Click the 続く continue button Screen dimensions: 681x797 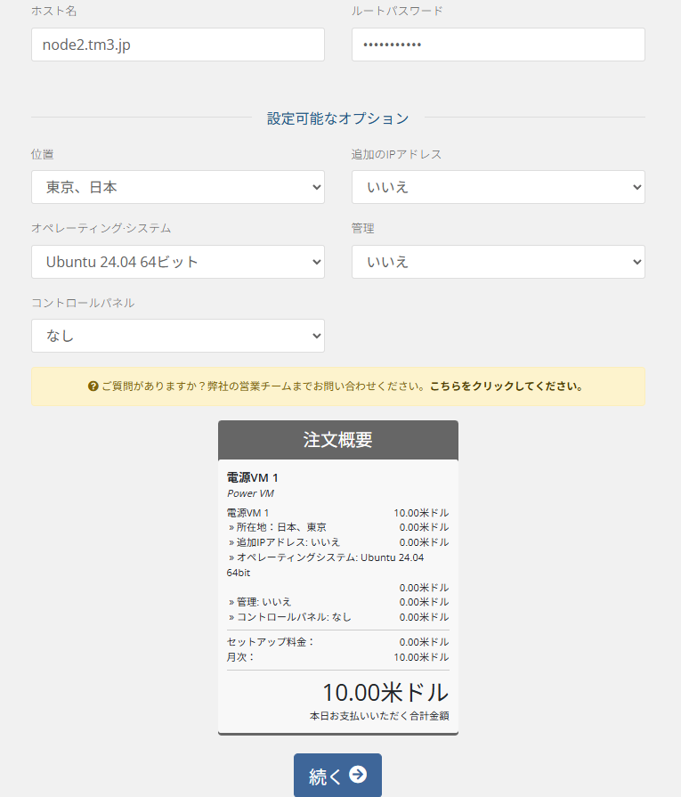tap(337, 775)
